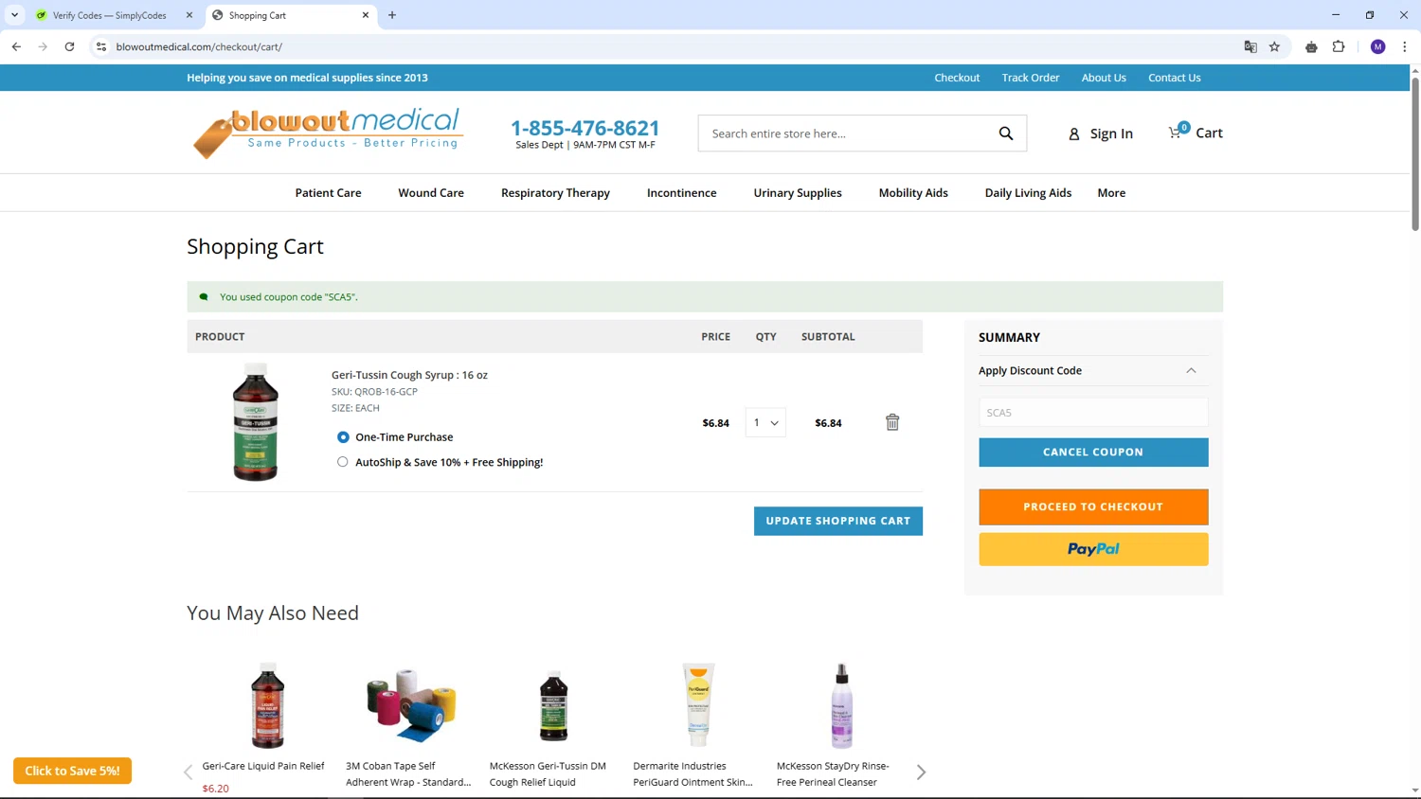This screenshot has width=1421, height=799.
Task: Show previous recommended products arrow
Action: [x=188, y=772]
